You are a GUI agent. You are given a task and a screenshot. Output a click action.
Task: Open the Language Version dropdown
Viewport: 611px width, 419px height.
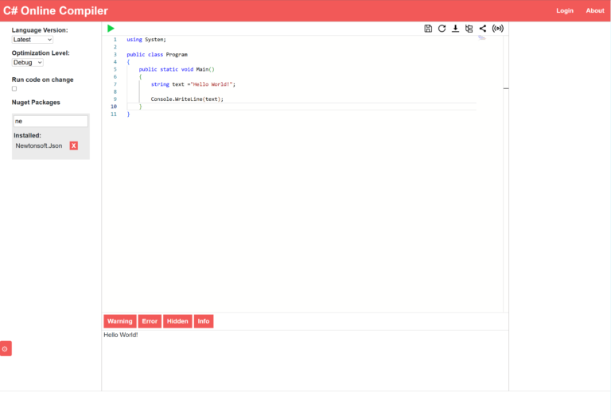[33, 40]
